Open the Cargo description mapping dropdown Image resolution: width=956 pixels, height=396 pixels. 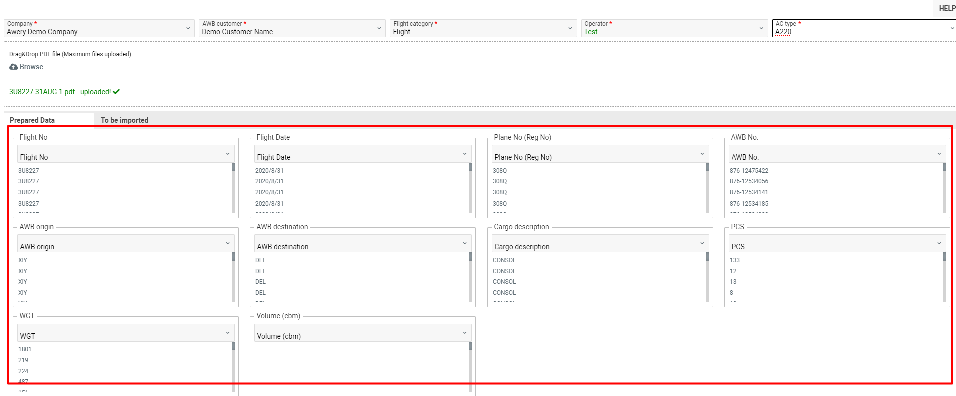600,244
